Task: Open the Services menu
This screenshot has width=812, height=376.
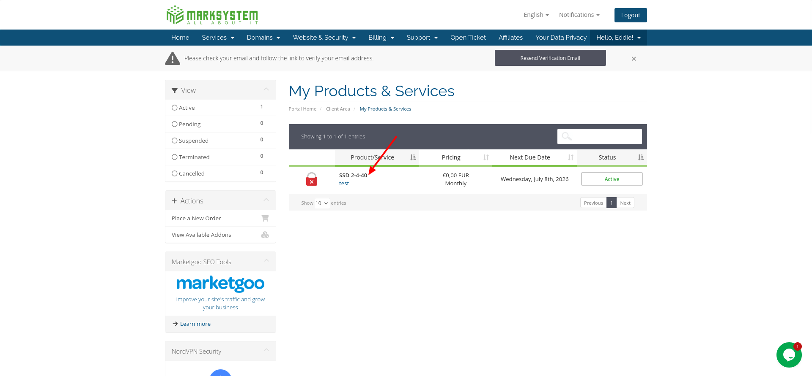Action: (218, 38)
